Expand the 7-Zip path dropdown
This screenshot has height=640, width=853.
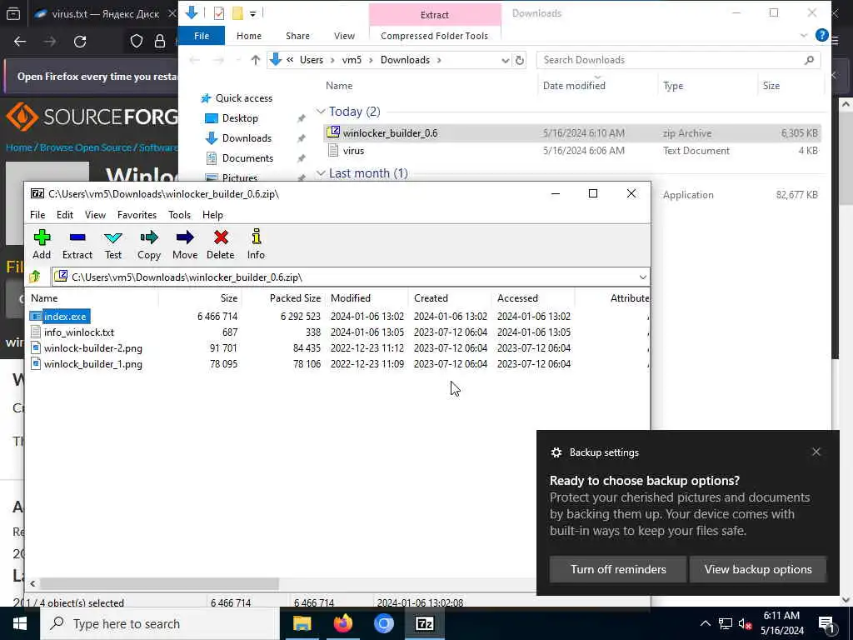coord(642,277)
